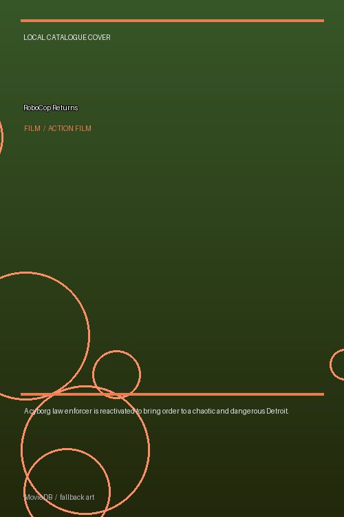This screenshot has width=344, height=517.
Task: Click the partial circle on right edge
Action: (x=337, y=365)
